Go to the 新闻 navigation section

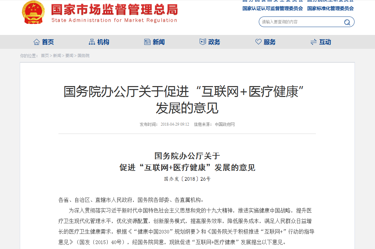pyautogui.click(x=158, y=42)
